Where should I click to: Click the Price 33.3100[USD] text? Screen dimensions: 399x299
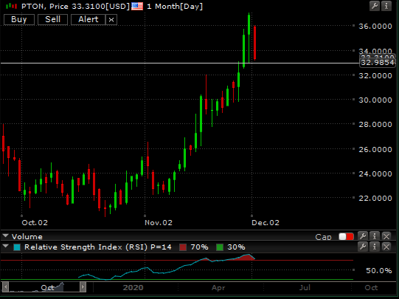[89, 7]
